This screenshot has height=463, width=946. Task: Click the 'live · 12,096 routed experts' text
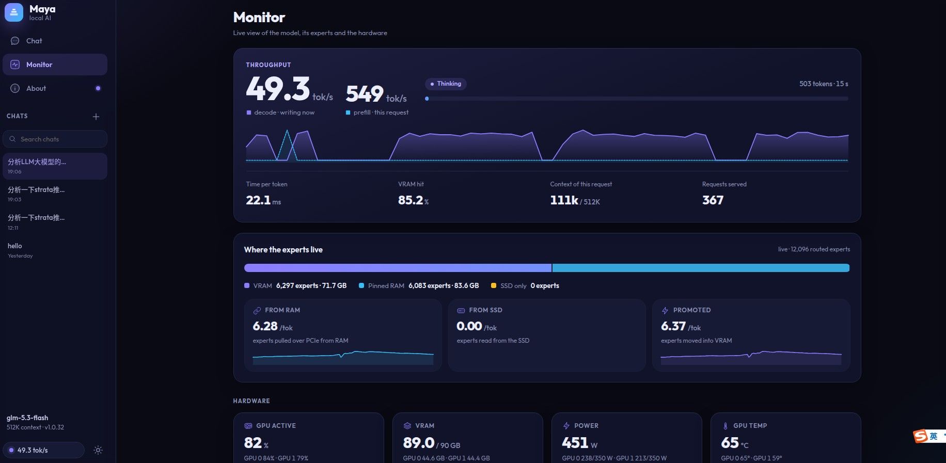pos(814,249)
